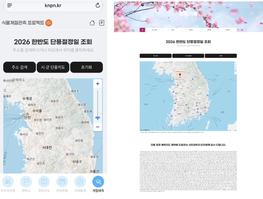Open the last tab in desktop page tab bar

click(x=228, y=30)
